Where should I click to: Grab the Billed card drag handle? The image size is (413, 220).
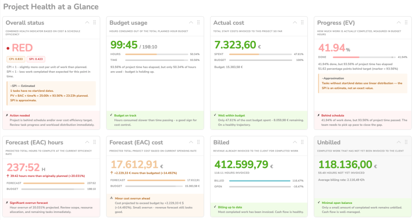302,142
